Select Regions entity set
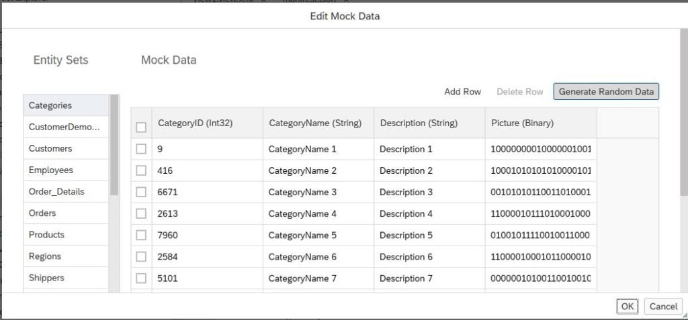 [x=66, y=256]
